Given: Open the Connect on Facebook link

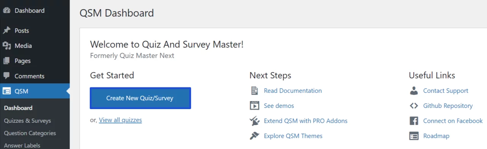Looking at the screenshot, I should coord(453,121).
